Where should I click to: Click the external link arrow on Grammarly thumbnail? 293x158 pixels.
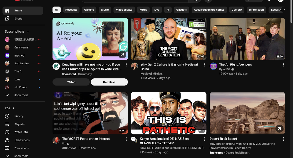(122, 55)
